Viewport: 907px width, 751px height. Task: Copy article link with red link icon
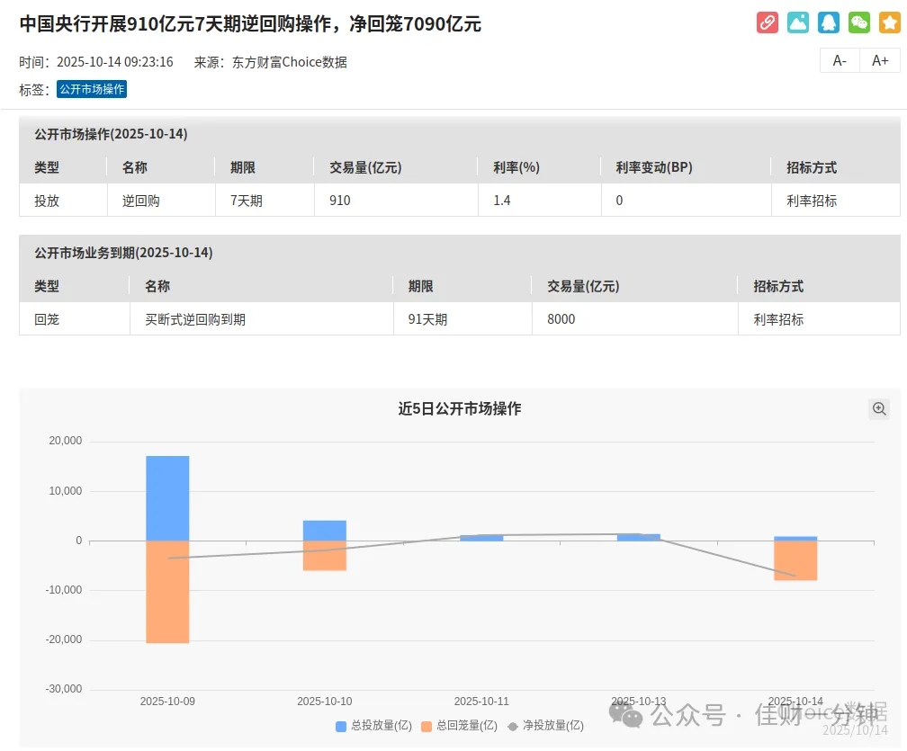pos(767,22)
